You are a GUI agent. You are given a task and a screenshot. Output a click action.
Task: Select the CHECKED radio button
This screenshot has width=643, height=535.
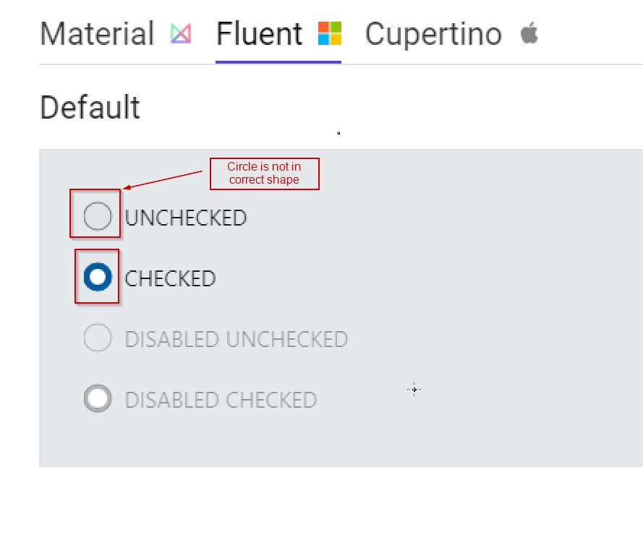tap(97, 276)
